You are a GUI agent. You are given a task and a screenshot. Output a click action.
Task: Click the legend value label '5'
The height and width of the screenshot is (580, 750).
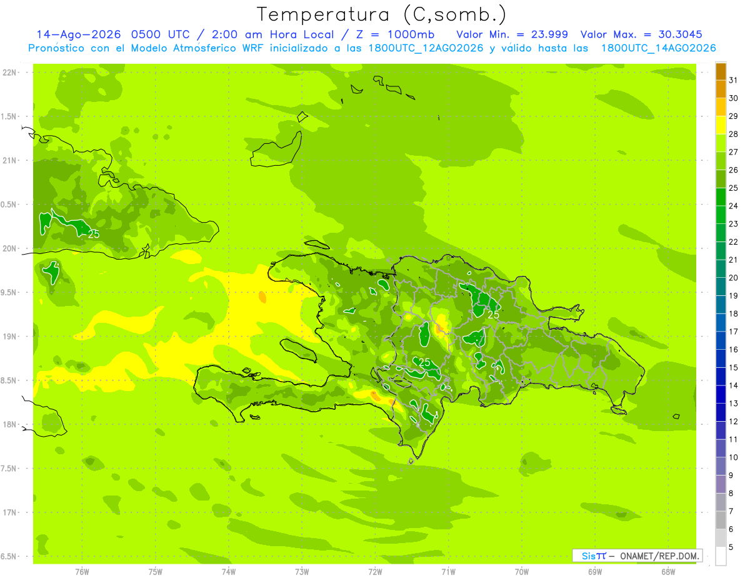[731, 547]
